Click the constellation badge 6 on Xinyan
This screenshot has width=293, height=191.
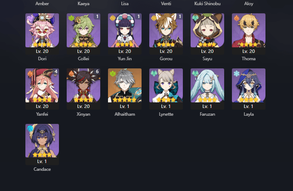pyautogui.click(x=97, y=71)
